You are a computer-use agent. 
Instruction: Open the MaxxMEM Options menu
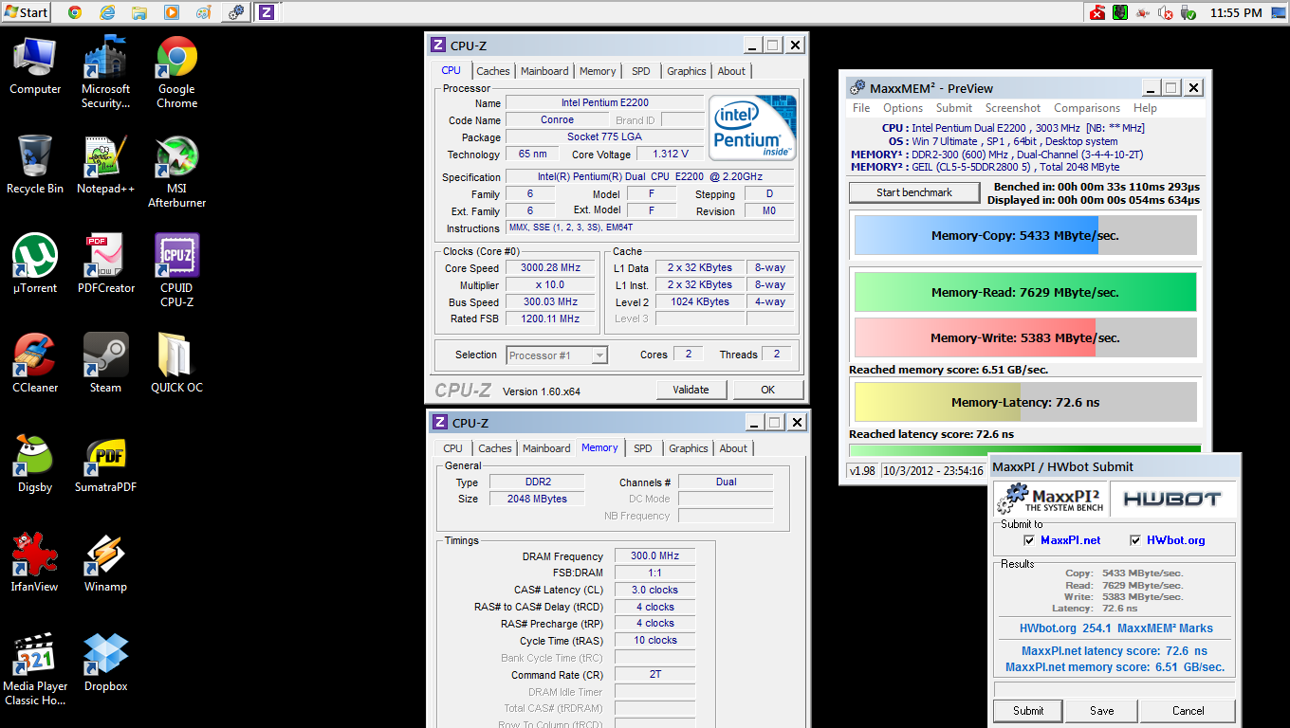coord(903,108)
